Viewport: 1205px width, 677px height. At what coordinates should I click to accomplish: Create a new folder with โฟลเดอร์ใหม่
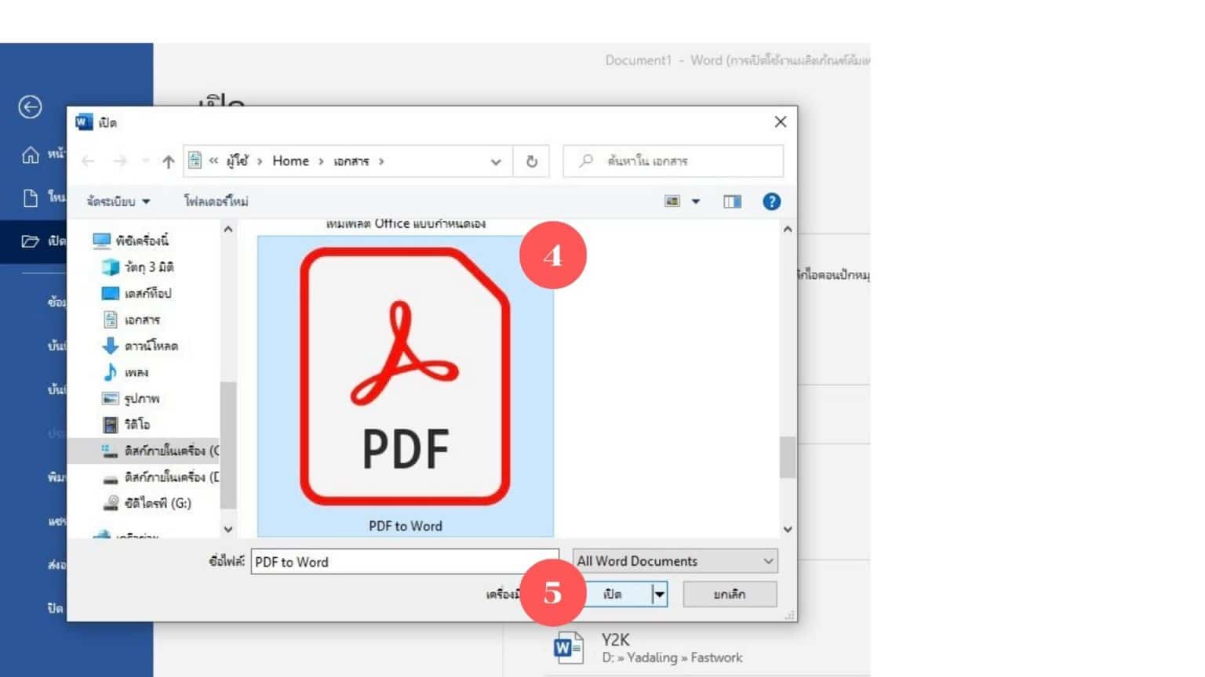[216, 201]
